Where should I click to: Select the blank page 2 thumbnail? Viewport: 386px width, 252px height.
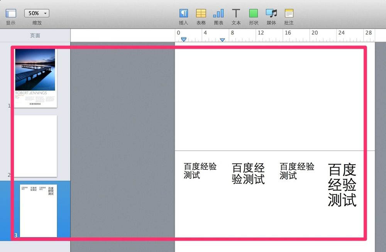coord(35,146)
